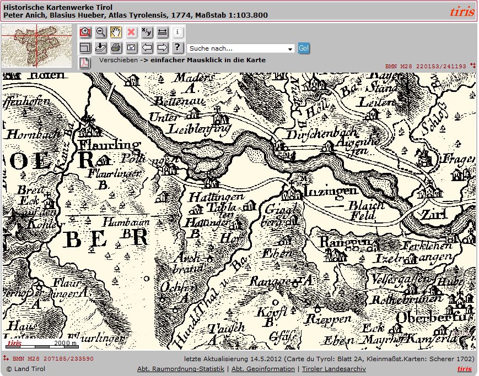Select the zoom out magnifier tool
The width and height of the screenshot is (479, 376).
coord(100,32)
